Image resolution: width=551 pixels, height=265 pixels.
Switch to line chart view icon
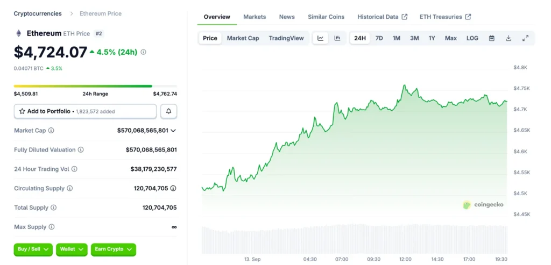point(321,38)
